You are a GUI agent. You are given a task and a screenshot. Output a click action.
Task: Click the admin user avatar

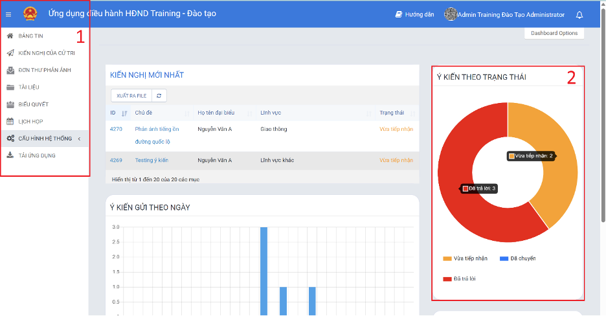point(449,14)
